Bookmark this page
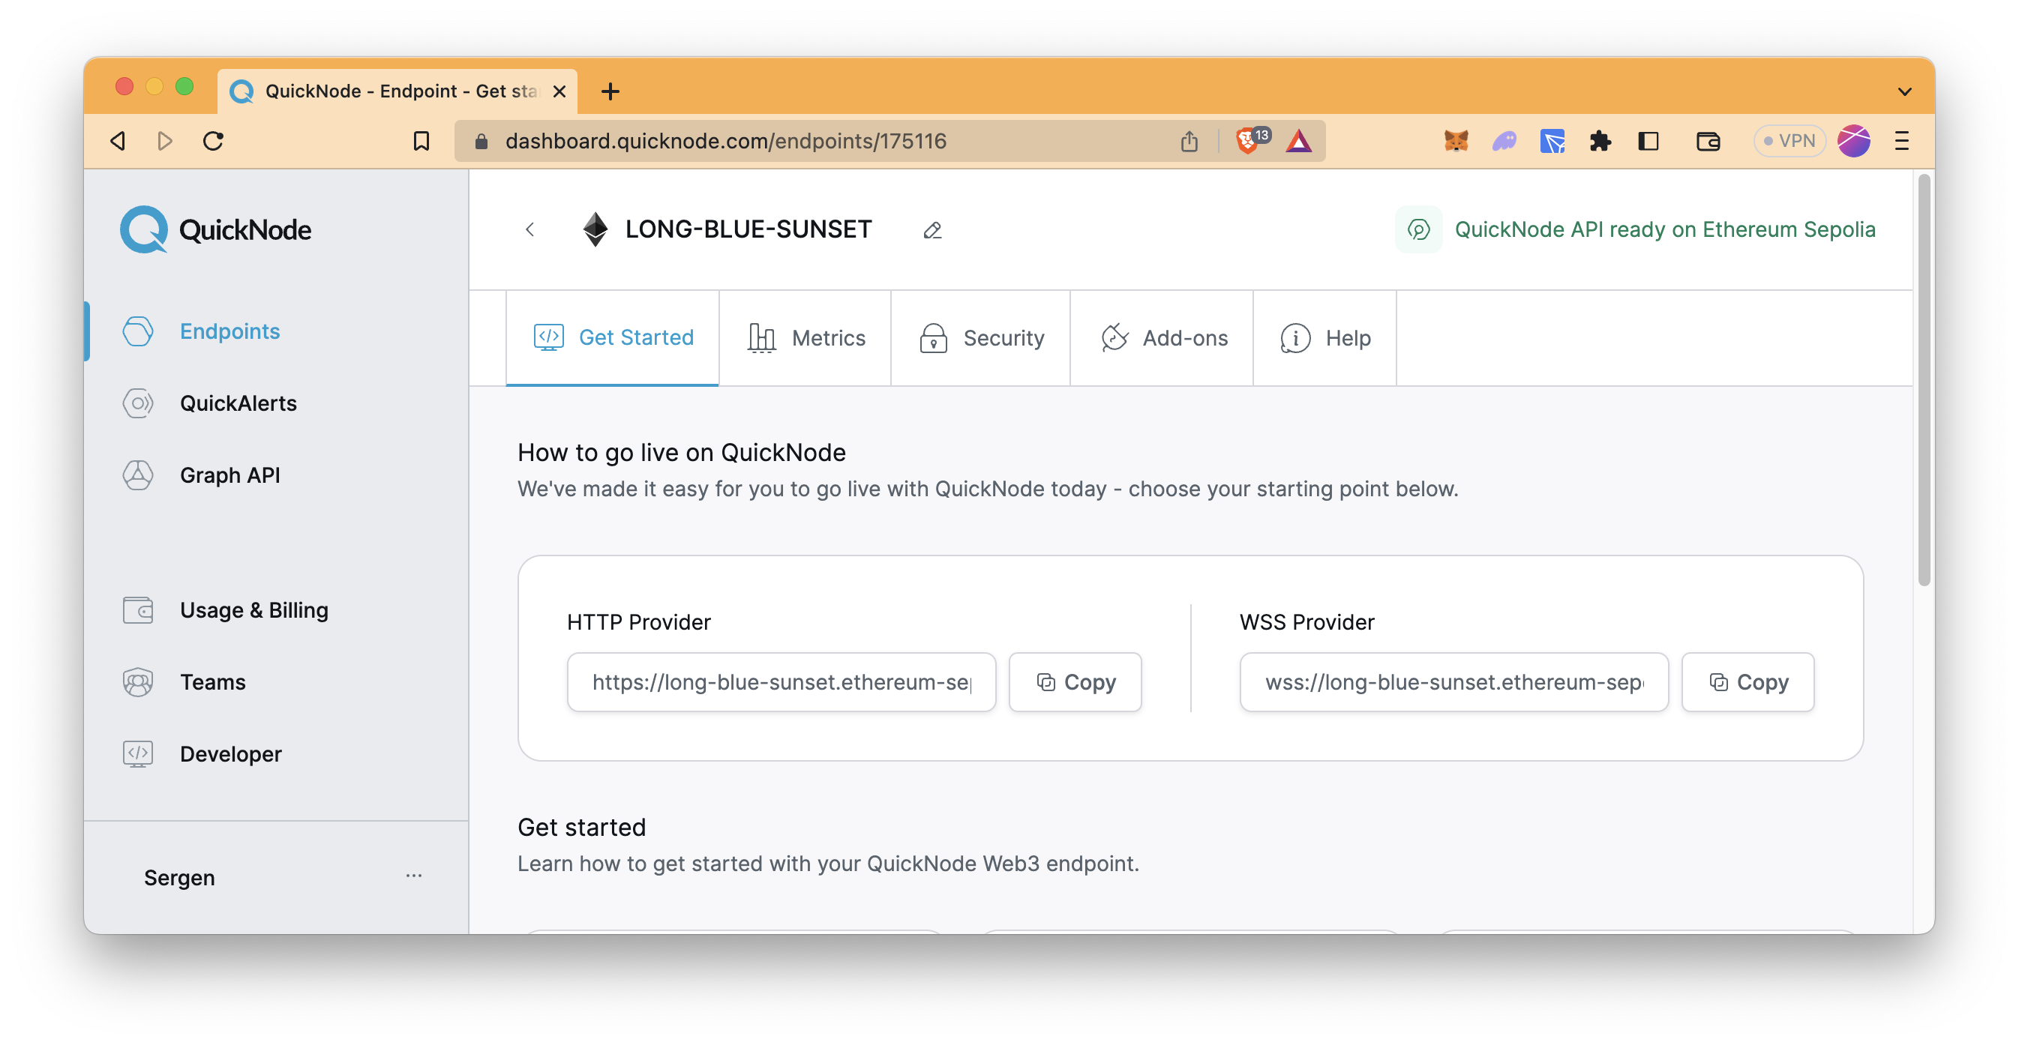The image size is (2019, 1045). tap(421, 141)
